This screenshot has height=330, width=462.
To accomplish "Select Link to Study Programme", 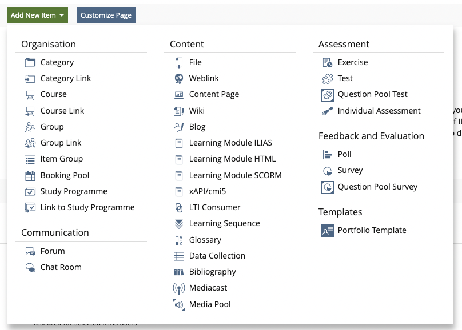I will coord(87,207).
